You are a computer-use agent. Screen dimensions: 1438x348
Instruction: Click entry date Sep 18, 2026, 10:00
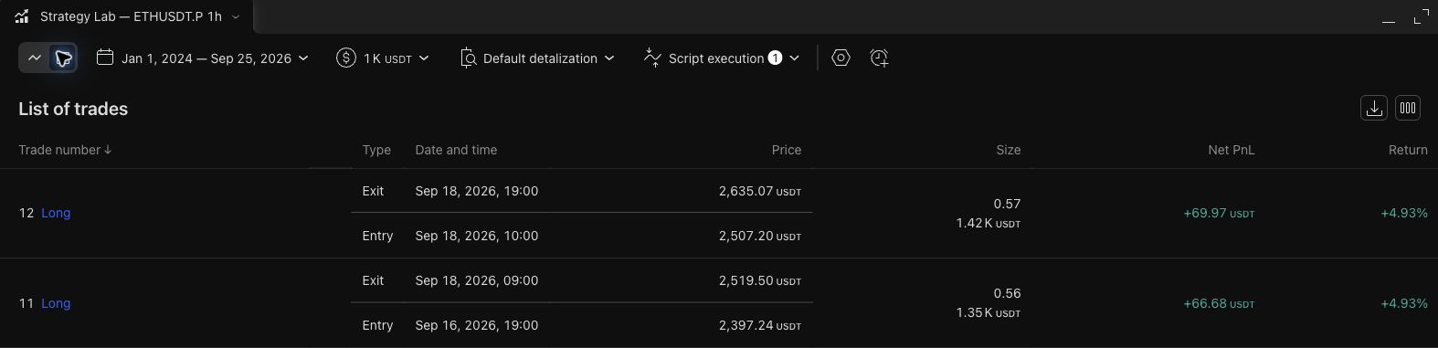[477, 236]
